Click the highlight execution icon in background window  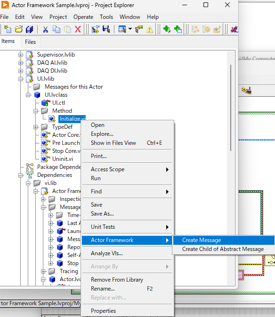tap(247, 90)
